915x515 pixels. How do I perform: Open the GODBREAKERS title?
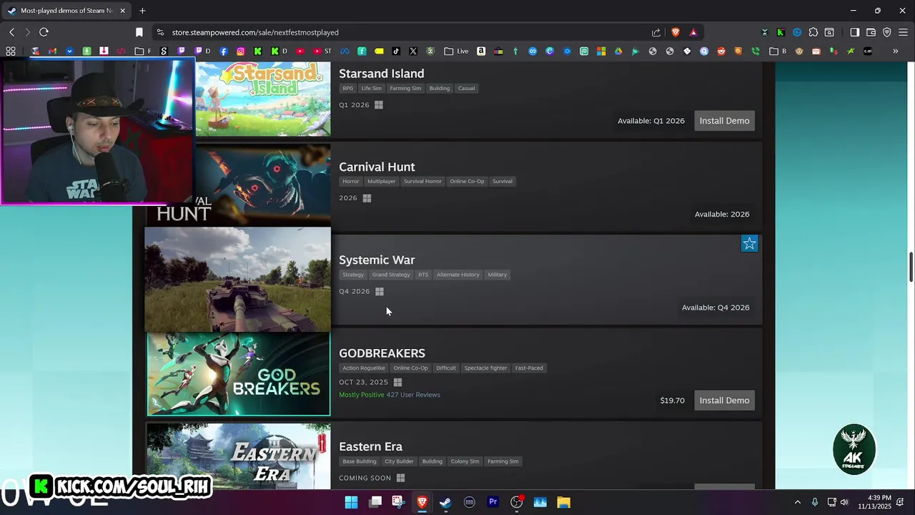point(382,353)
